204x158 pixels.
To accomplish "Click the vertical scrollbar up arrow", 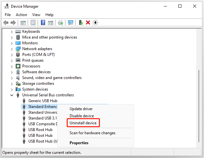I will click(x=198, y=31).
